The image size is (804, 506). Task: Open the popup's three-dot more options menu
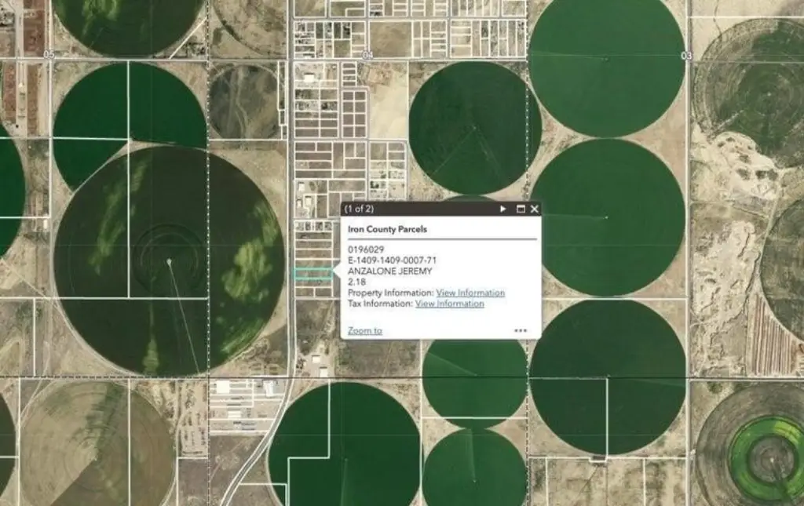click(521, 330)
